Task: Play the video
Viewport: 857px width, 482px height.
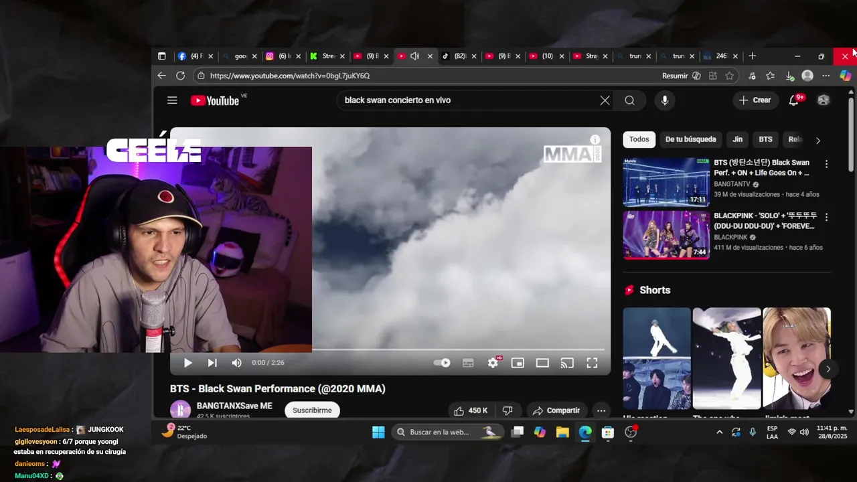Action: coord(188,363)
